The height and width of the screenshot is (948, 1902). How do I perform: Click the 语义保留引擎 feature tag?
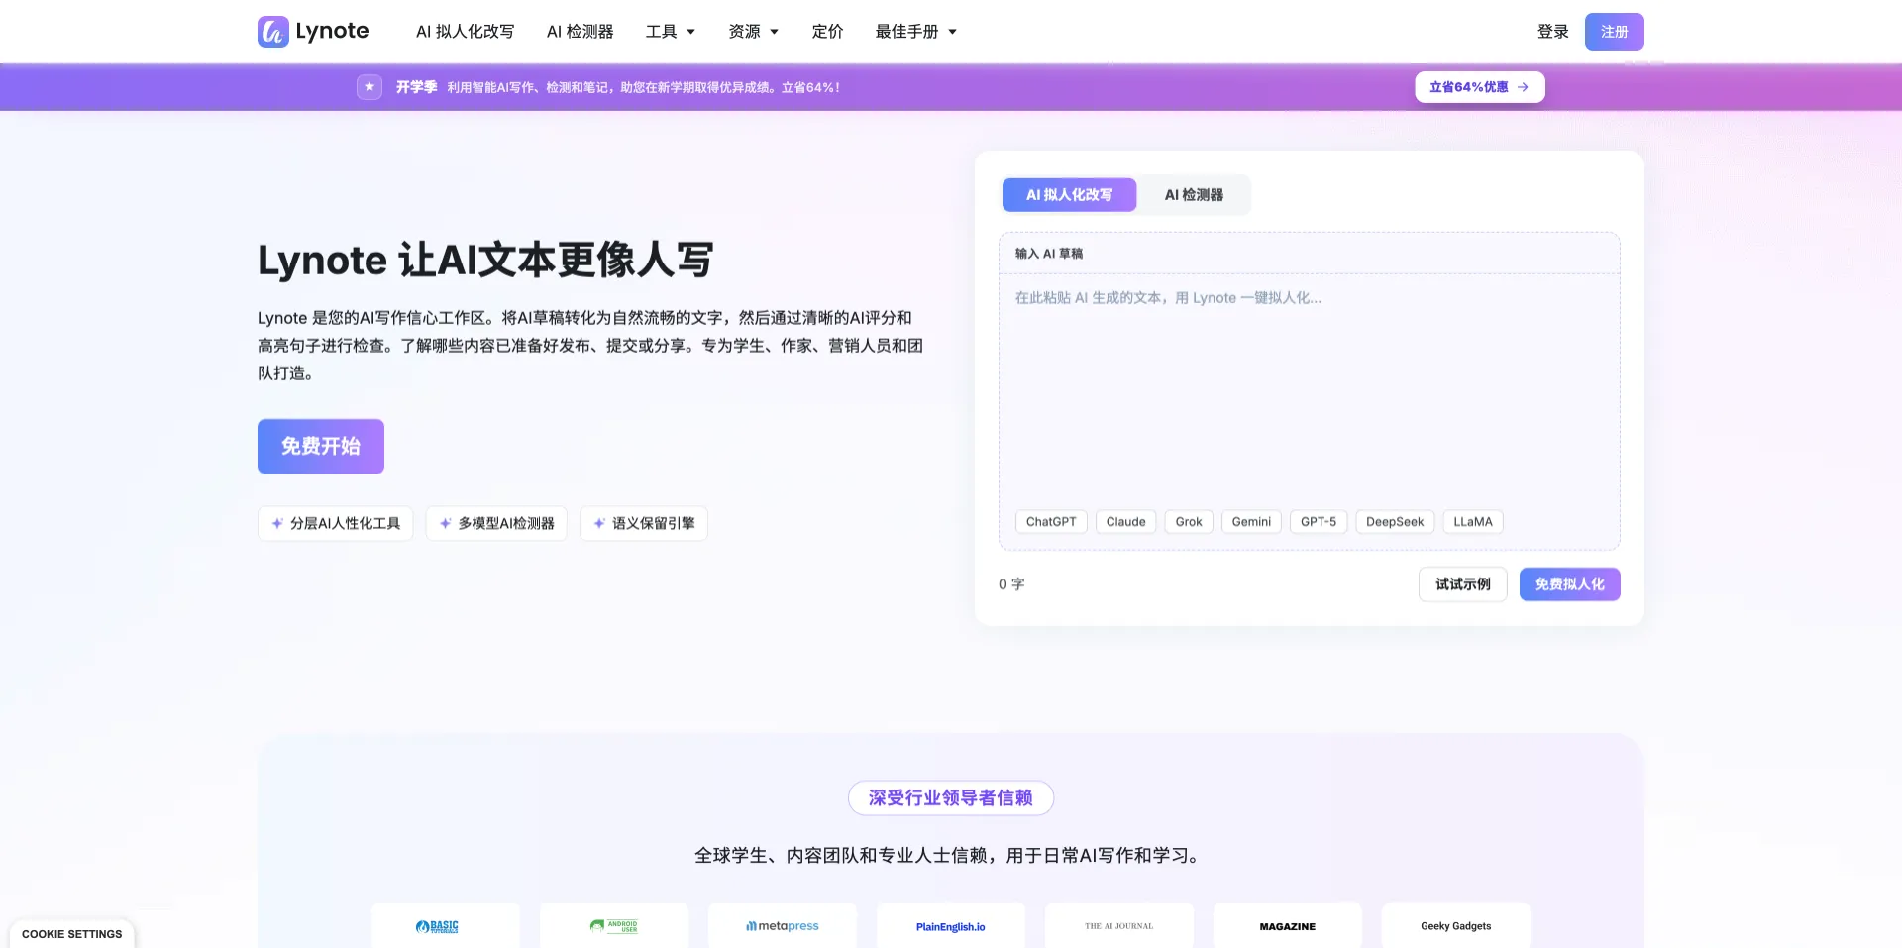(x=644, y=523)
